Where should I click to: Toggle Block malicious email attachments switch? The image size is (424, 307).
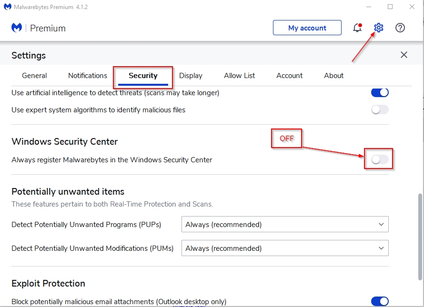coord(380,301)
